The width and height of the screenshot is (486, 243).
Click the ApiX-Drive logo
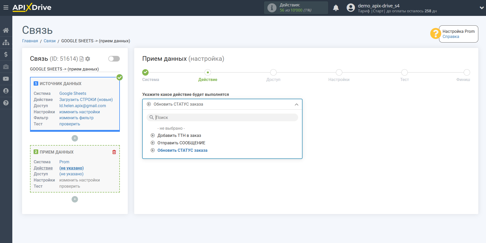coord(32,7)
